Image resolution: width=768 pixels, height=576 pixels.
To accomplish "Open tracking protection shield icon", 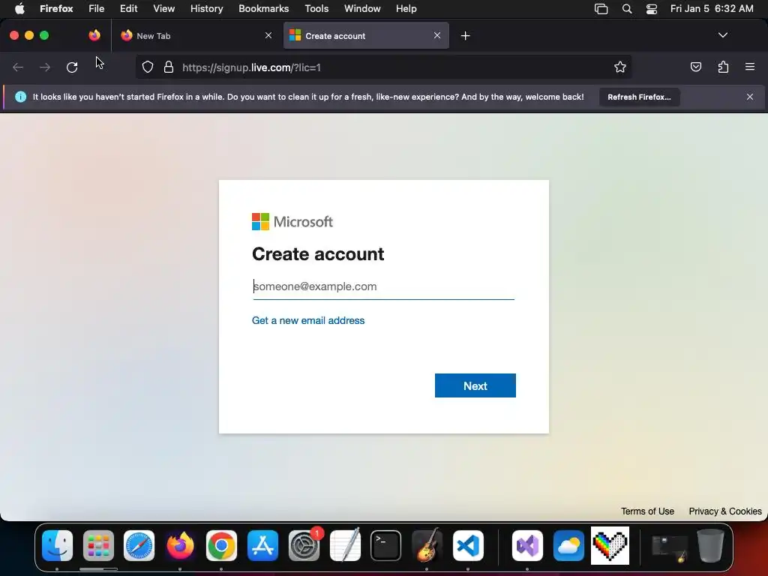I will 148,67.
